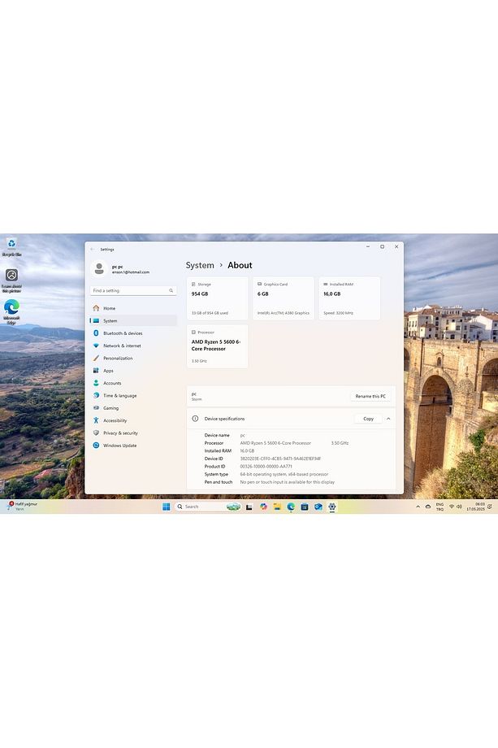Click the 64-bit operating system text
498x748 pixels.
(x=284, y=474)
